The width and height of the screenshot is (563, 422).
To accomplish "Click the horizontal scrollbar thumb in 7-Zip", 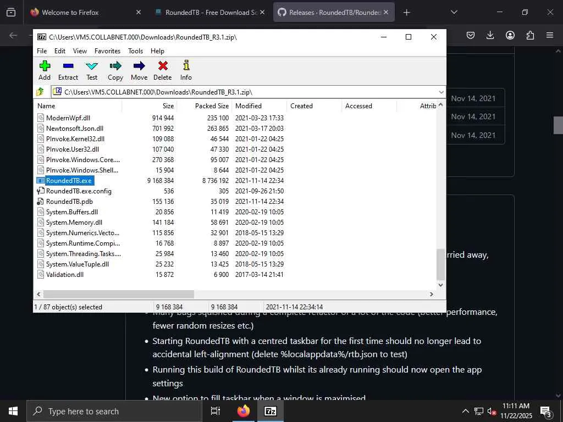I will [x=119, y=295].
